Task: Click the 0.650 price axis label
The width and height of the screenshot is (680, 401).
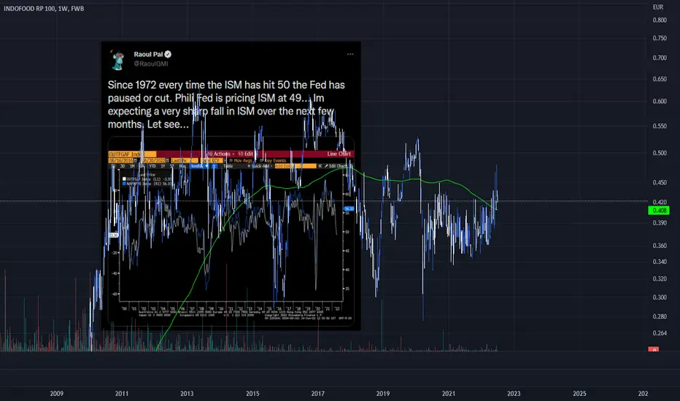Action: coord(660,79)
